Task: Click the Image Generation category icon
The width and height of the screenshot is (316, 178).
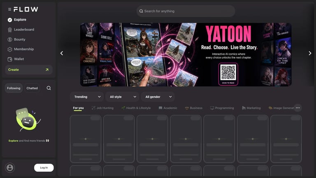Action: pyautogui.click(x=270, y=108)
